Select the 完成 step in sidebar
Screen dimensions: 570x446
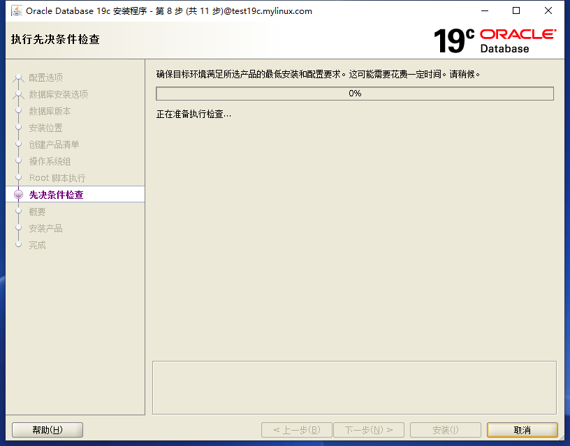37,245
